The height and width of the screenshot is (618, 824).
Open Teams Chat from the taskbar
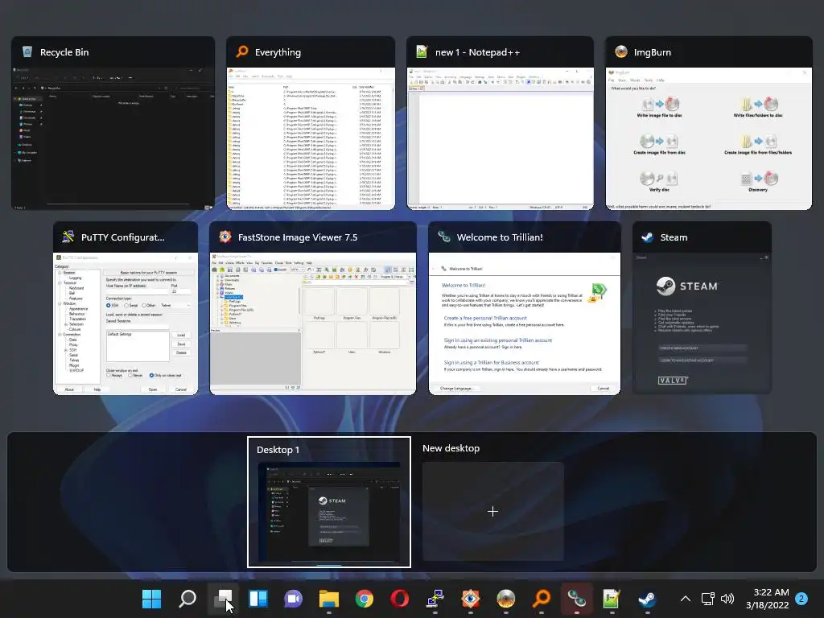pos(294,599)
